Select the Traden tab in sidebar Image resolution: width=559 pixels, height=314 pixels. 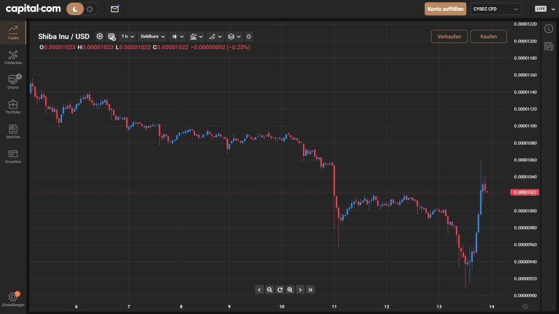coord(13,32)
